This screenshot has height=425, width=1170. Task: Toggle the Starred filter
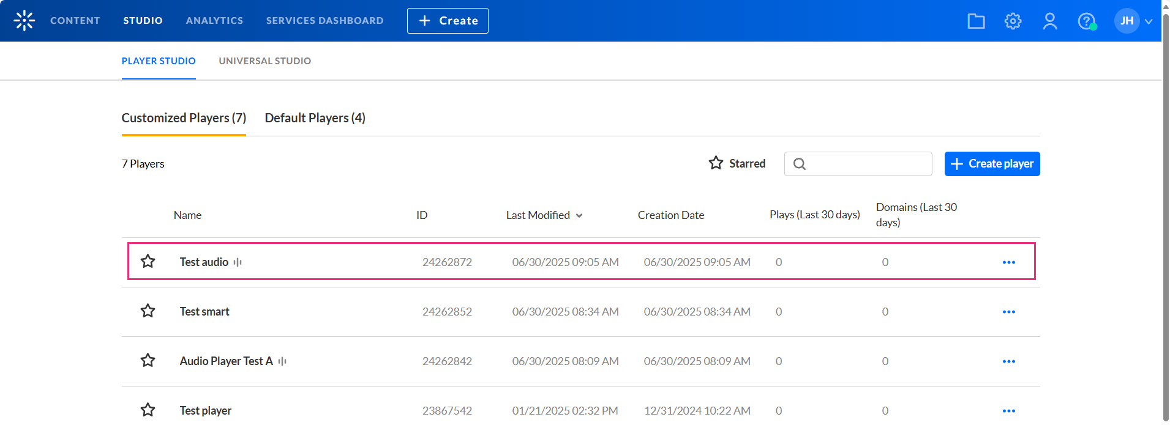(x=737, y=163)
